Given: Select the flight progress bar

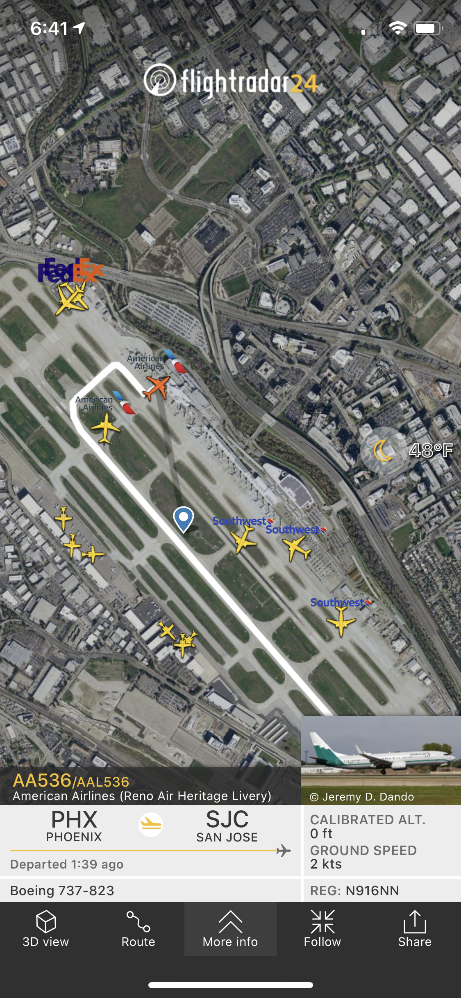Looking at the screenshot, I should (150, 851).
